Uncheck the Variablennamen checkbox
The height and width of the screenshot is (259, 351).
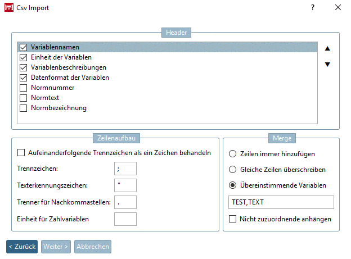point(23,48)
